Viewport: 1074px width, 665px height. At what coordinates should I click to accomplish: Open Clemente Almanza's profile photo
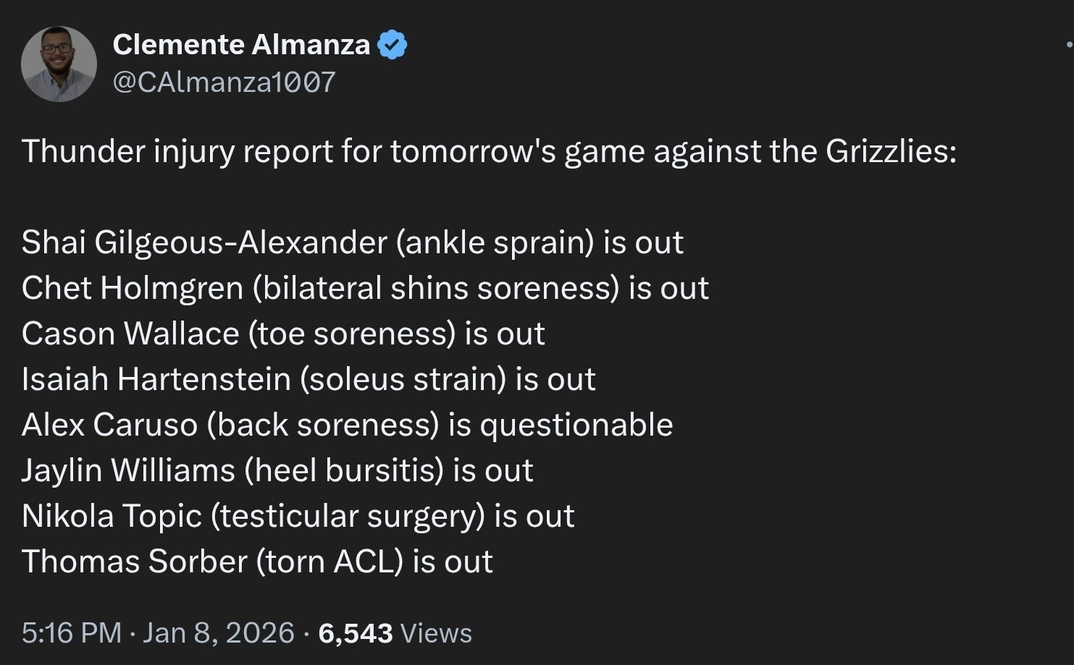point(59,64)
